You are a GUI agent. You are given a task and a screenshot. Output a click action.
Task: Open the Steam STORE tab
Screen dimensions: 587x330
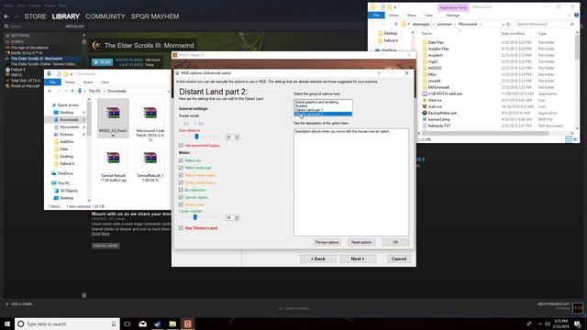click(x=35, y=16)
